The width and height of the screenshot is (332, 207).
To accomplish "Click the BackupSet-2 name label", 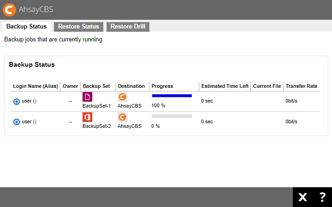I will pyautogui.click(x=97, y=126).
